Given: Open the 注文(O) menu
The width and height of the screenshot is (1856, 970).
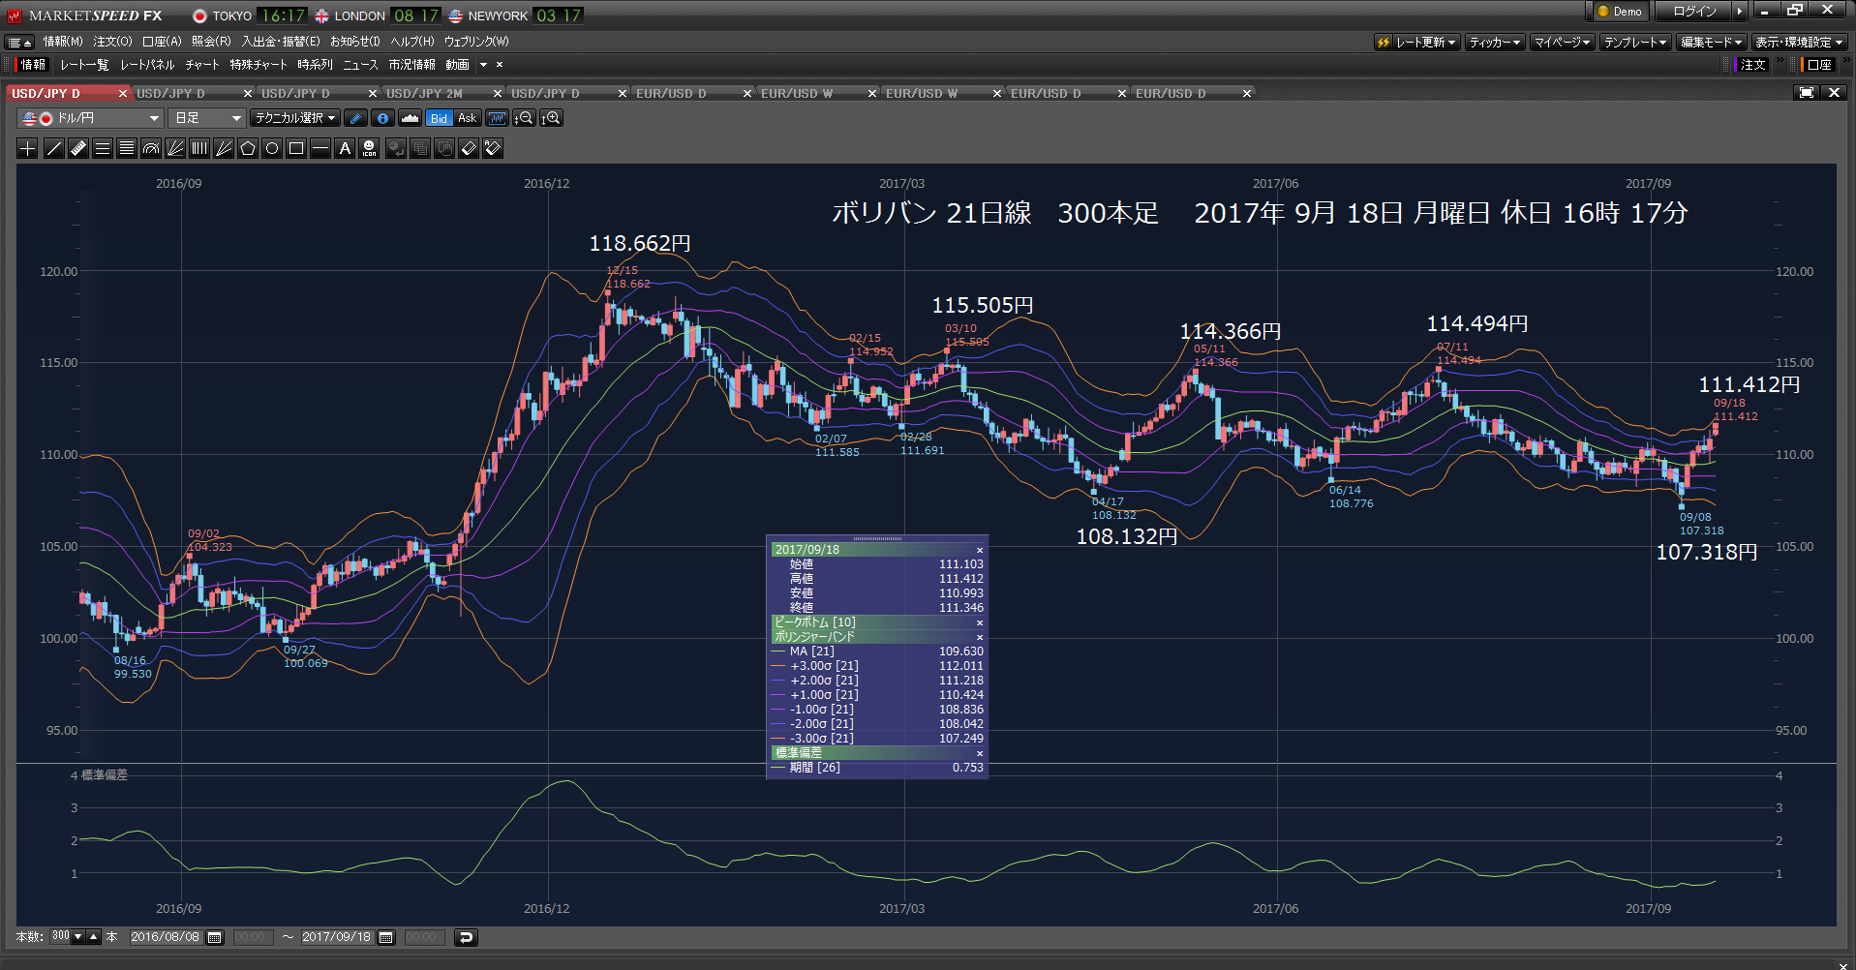Looking at the screenshot, I should [112, 42].
